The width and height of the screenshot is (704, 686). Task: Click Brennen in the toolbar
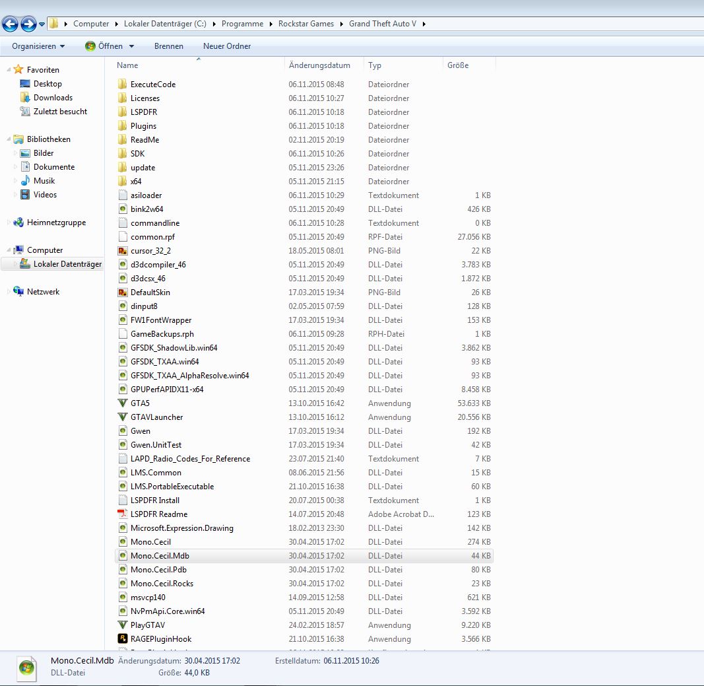click(168, 46)
